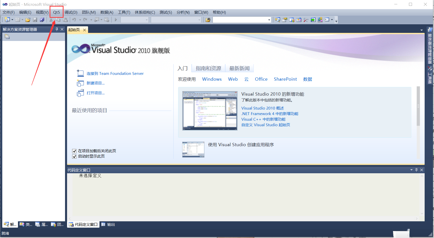
Task: Open a file using the Open File toolbar icon
Action: 28,20
